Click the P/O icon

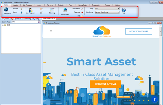click(x=82, y=16)
